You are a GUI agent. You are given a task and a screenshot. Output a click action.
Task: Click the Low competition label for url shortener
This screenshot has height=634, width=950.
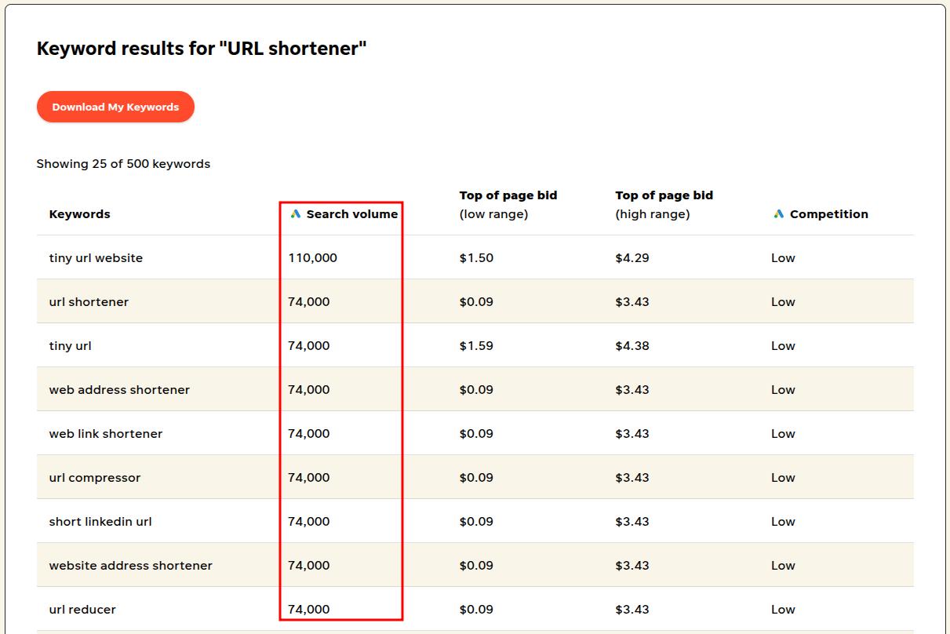[x=783, y=301]
